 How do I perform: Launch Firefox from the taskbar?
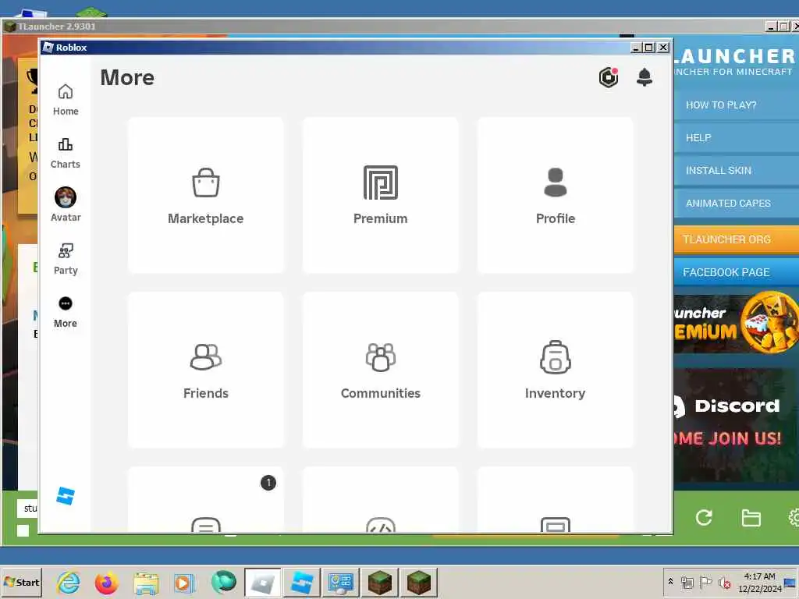point(106,583)
